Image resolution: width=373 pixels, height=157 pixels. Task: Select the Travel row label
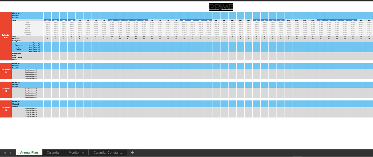click(x=14, y=55)
